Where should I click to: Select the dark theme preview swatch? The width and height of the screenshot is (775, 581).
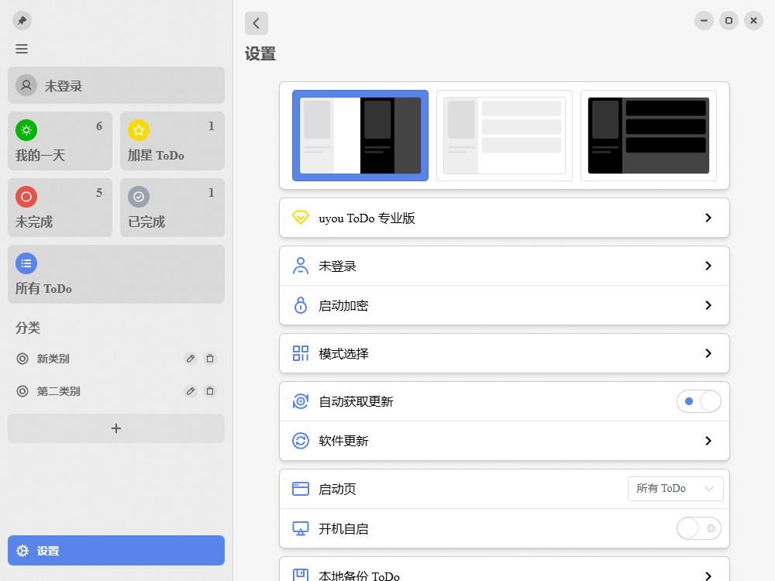pos(648,135)
